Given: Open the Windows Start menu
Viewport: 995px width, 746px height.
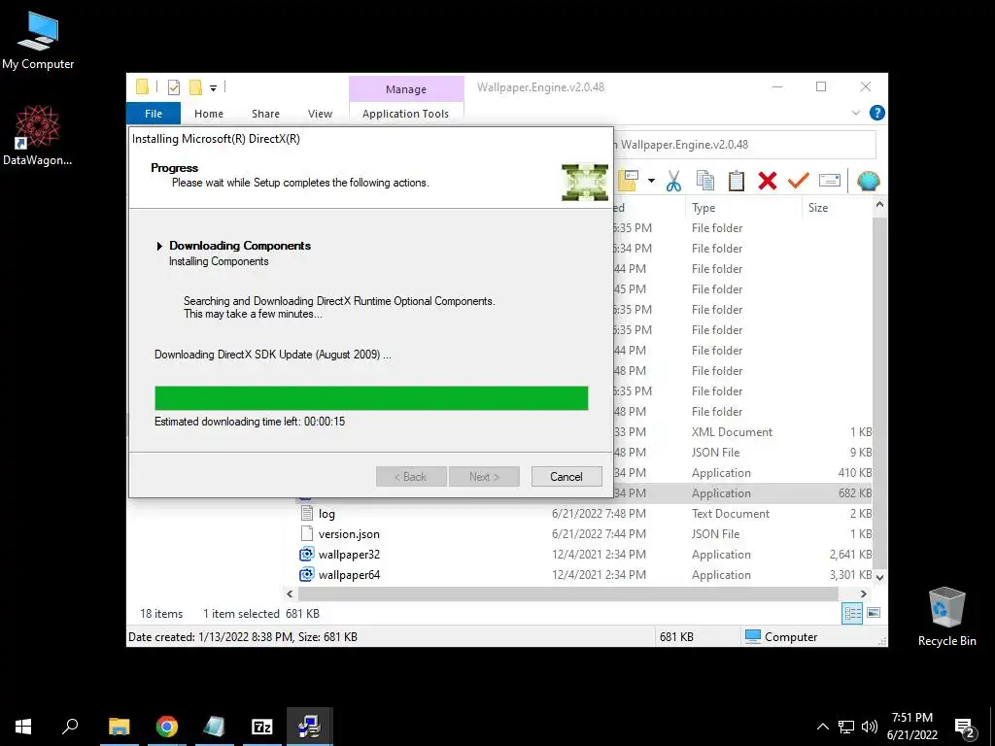Looking at the screenshot, I should pos(23,727).
